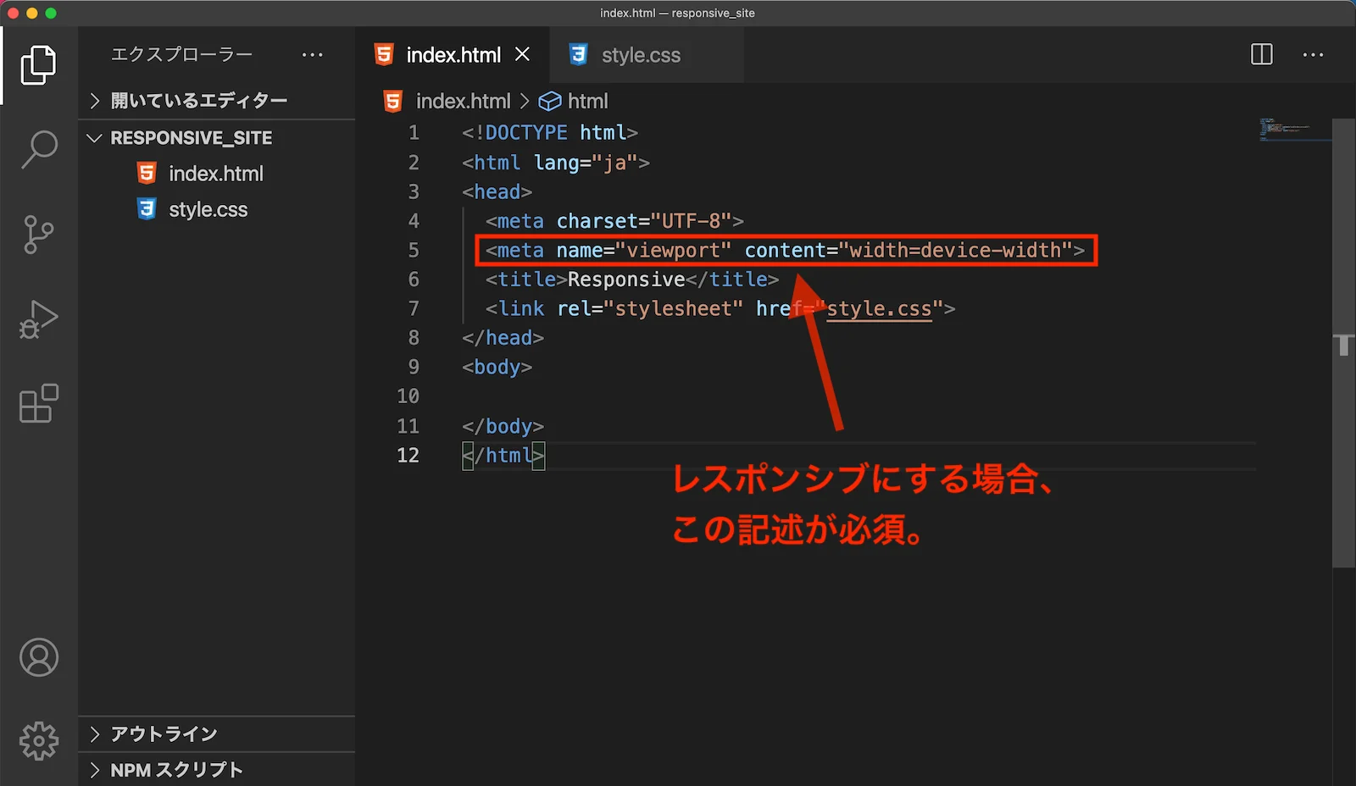The image size is (1356, 786).
Task: Click the macOS yellow minimize button
Action: [x=31, y=13]
